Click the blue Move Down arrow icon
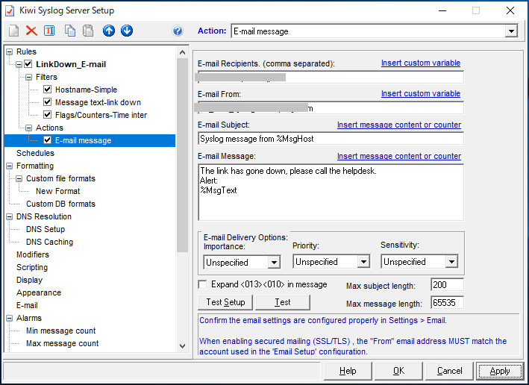The image size is (529, 385). coord(127,31)
